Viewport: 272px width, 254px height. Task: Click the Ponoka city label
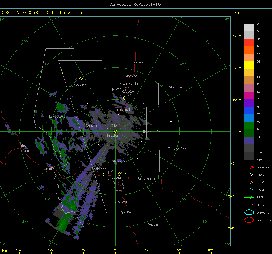click(x=138, y=62)
